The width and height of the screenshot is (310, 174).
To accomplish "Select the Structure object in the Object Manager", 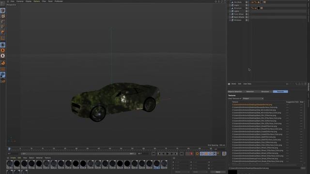I will coord(238,8).
